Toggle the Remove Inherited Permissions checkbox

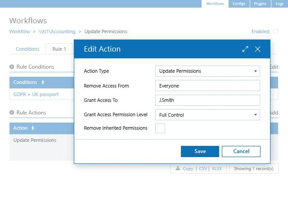160,128
